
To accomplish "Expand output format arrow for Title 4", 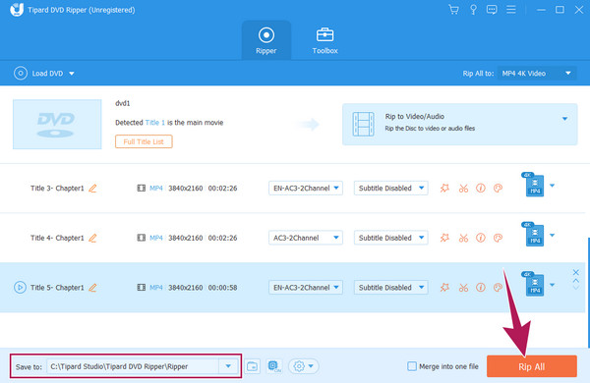I will [552, 235].
